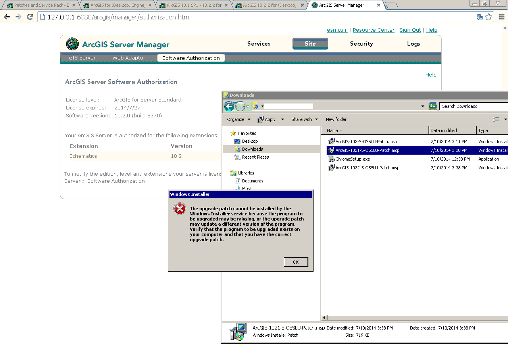Click the Chrome back arrow
The image size is (508, 345).
click(x=7, y=17)
